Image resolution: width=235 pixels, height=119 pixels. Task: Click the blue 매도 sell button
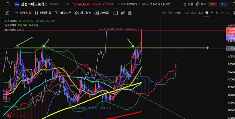pyautogui.click(x=223, y=4)
